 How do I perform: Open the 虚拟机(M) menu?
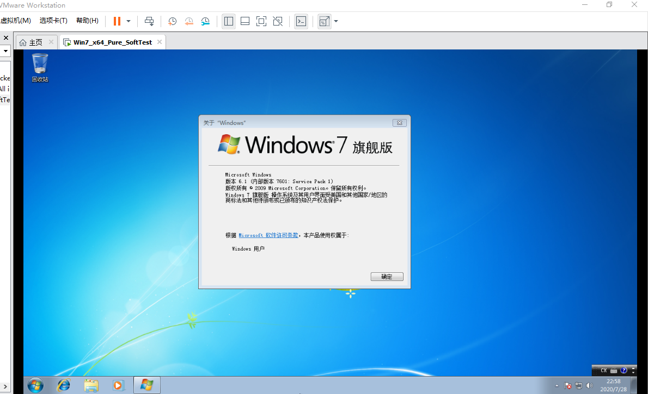pyautogui.click(x=17, y=20)
